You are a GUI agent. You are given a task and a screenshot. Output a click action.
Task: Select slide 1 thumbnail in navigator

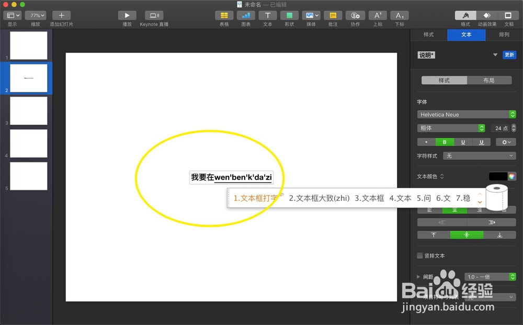pyautogui.click(x=29, y=46)
